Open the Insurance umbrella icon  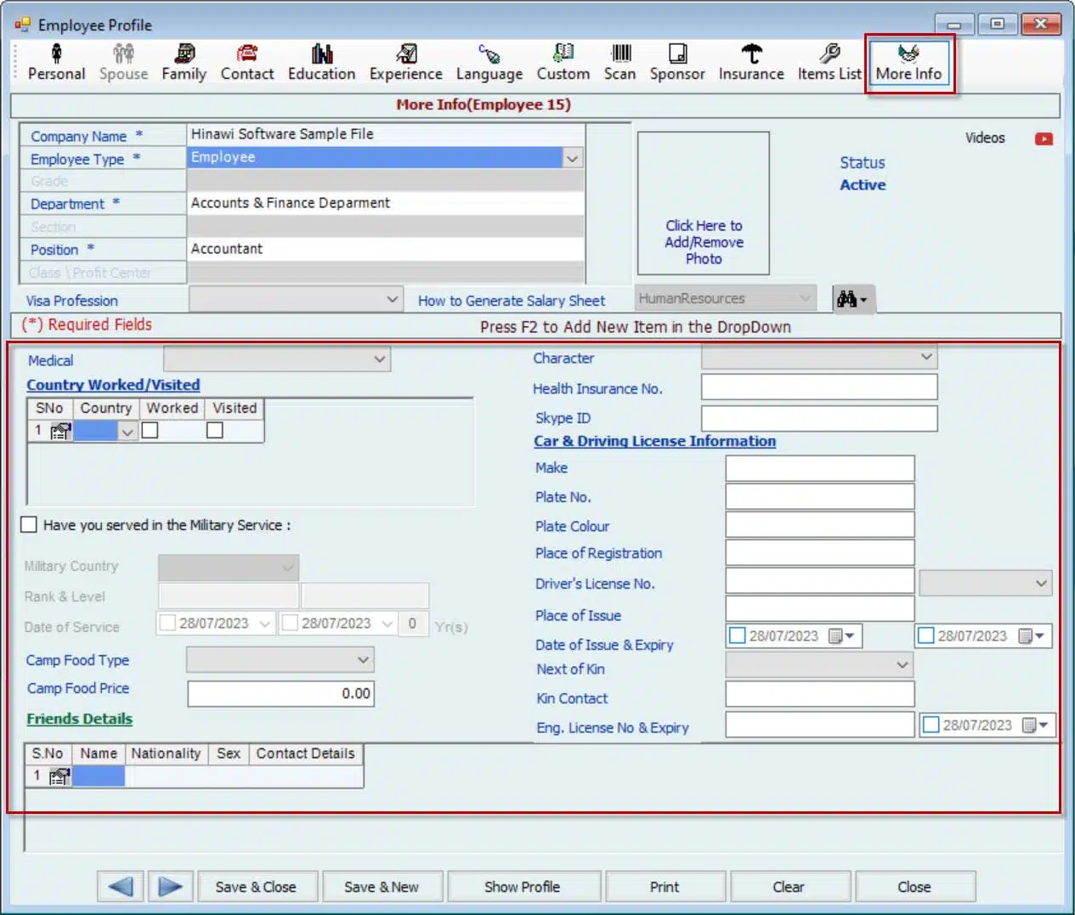[x=751, y=54]
